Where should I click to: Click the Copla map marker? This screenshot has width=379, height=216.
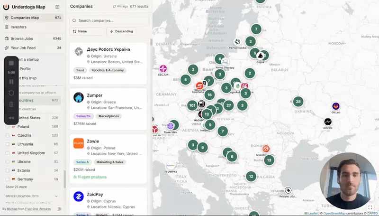260,56
